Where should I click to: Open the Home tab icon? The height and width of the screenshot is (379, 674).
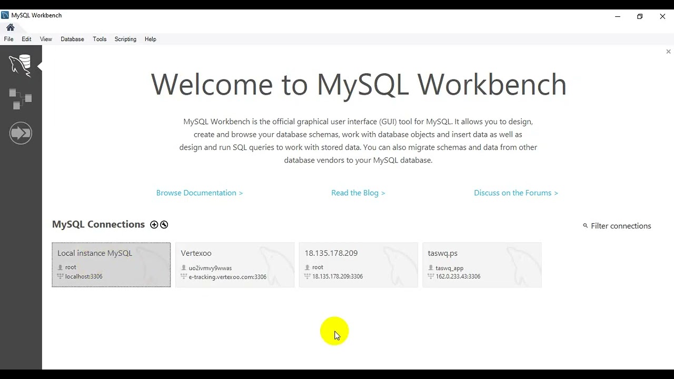[x=10, y=27]
